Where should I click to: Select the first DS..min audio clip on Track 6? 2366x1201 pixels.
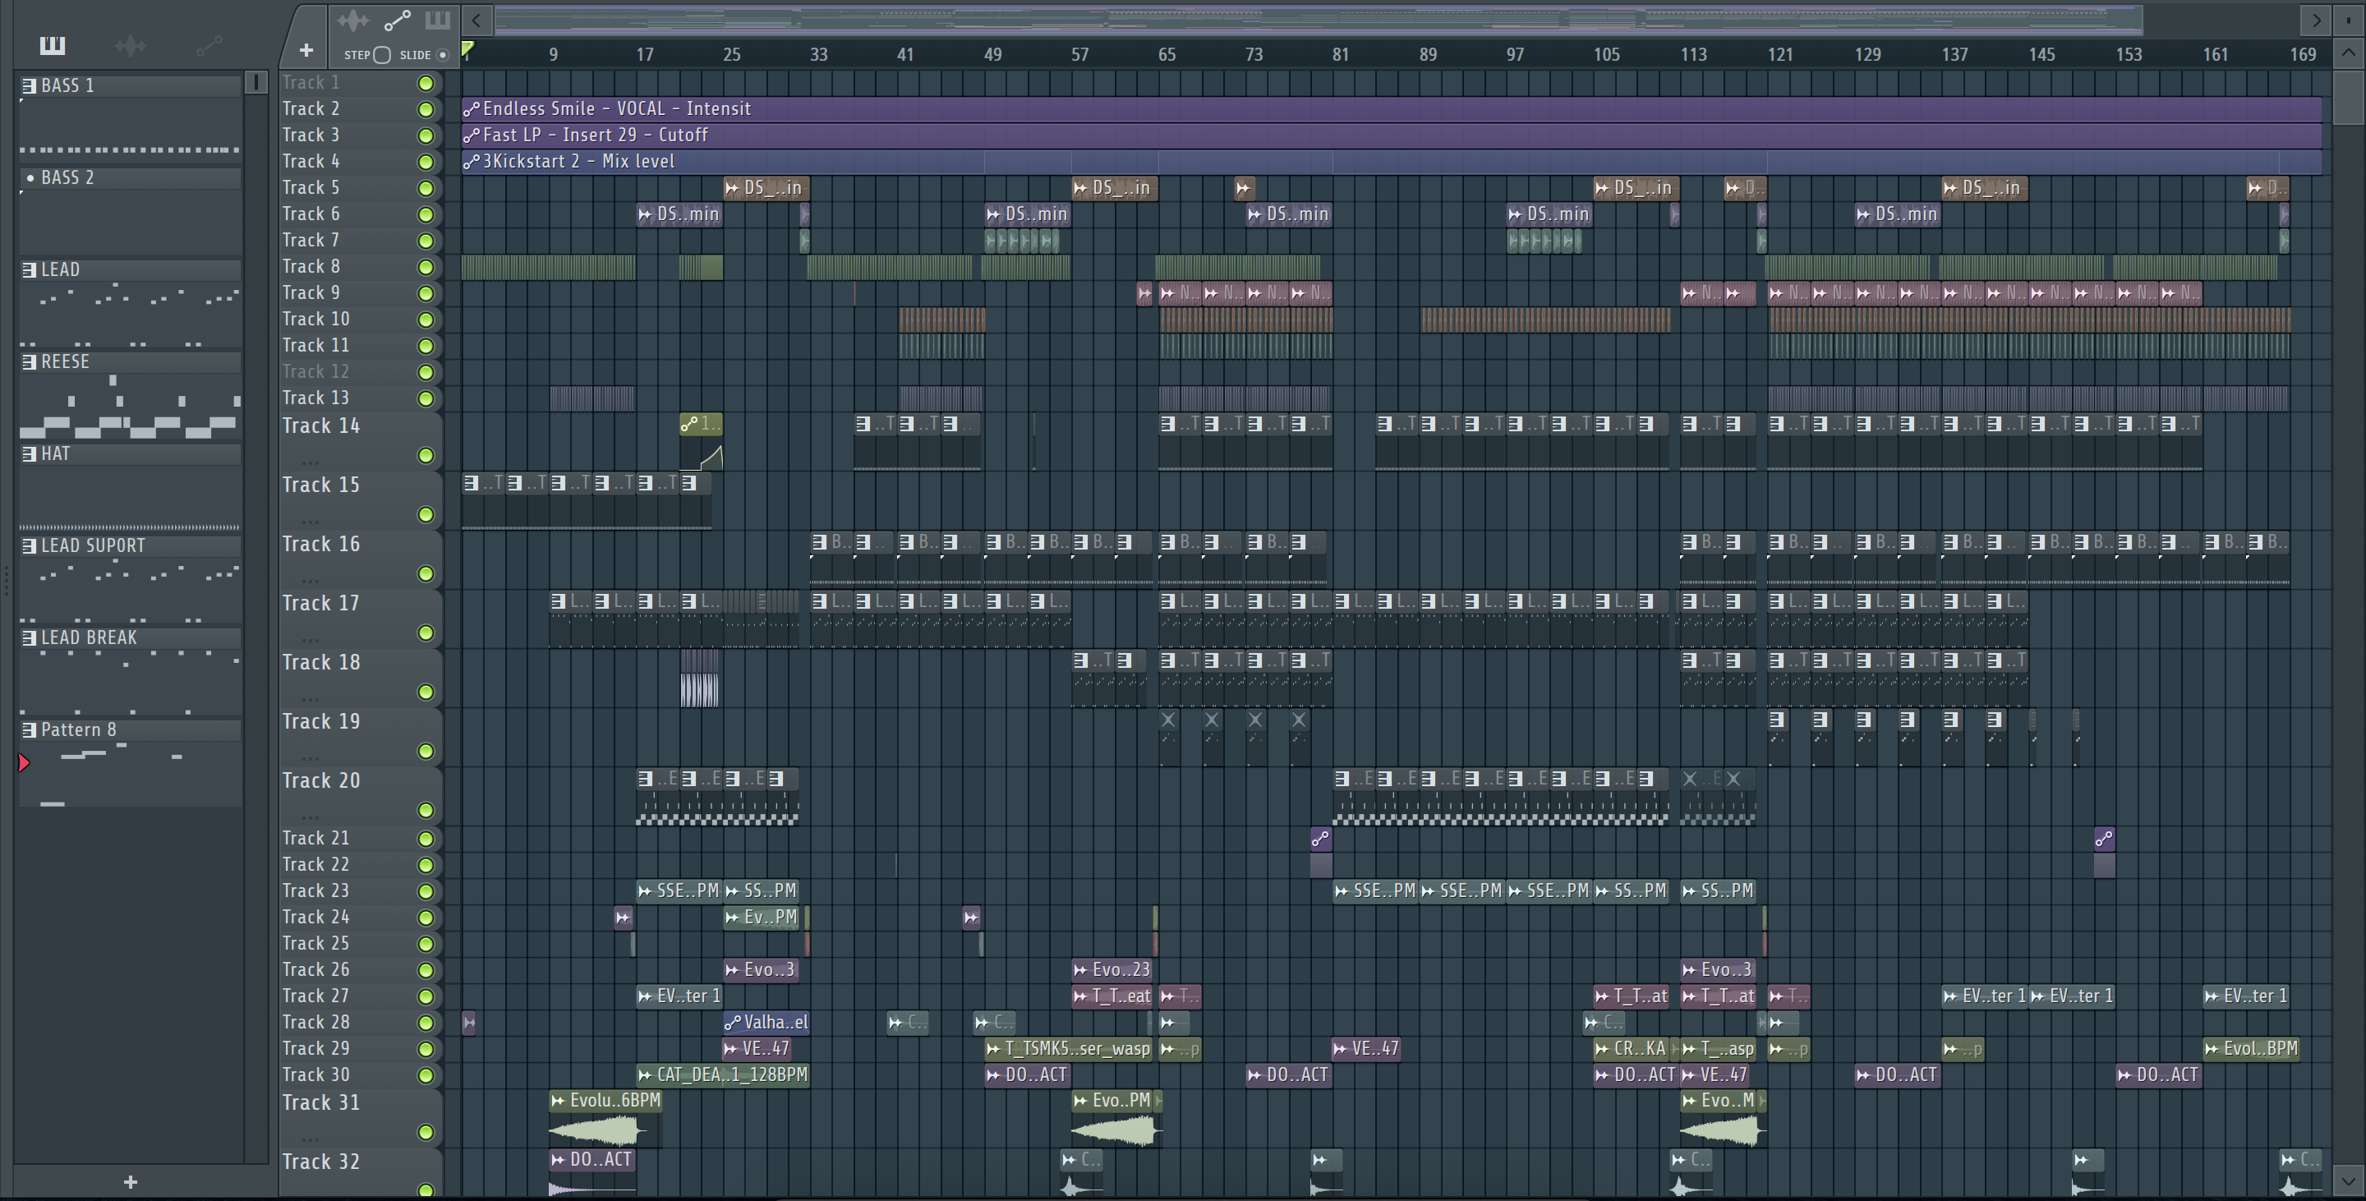coord(679,214)
